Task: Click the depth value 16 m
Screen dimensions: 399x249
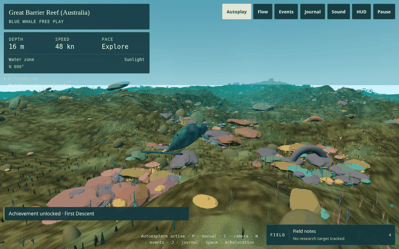Action: pos(17,46)
